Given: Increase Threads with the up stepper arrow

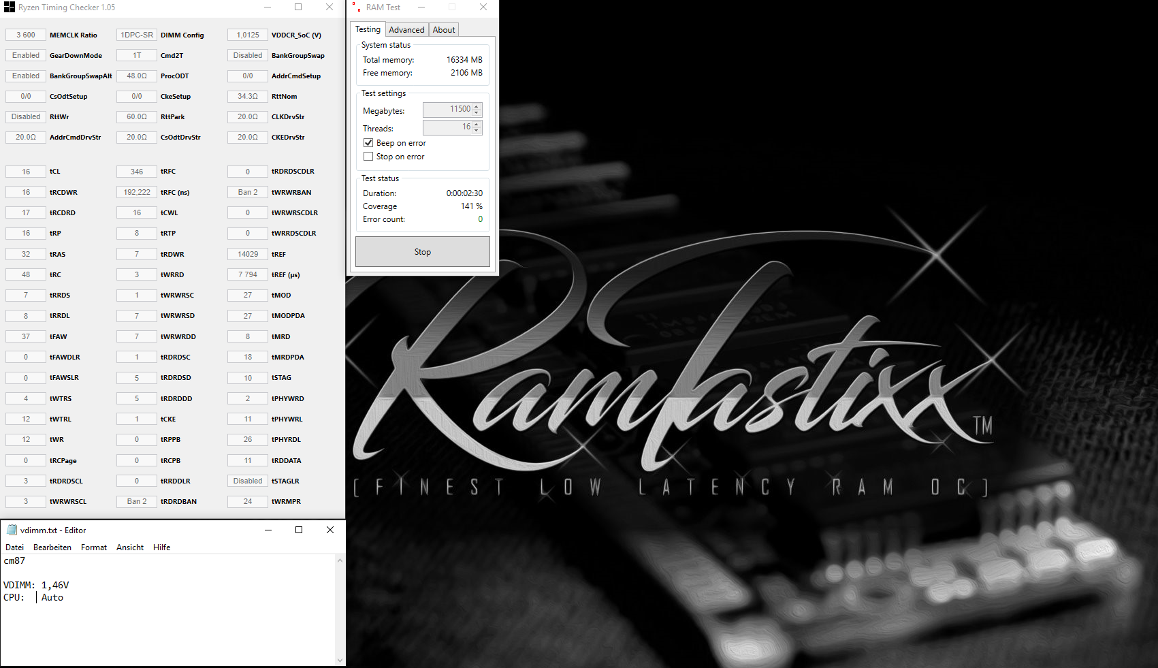Looking at the screenshot, I should pos(477,124).
